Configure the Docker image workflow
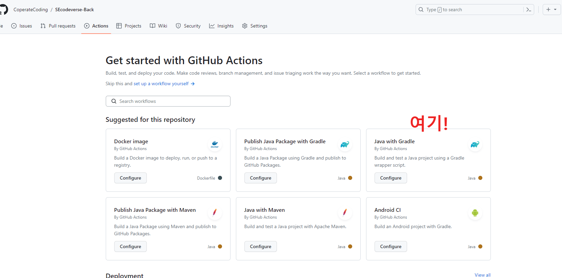The image size is (562, 278). point(130,178)
